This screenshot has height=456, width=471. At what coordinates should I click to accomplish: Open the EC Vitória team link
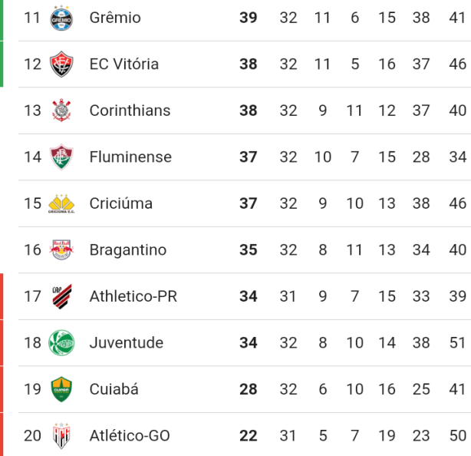124,64
